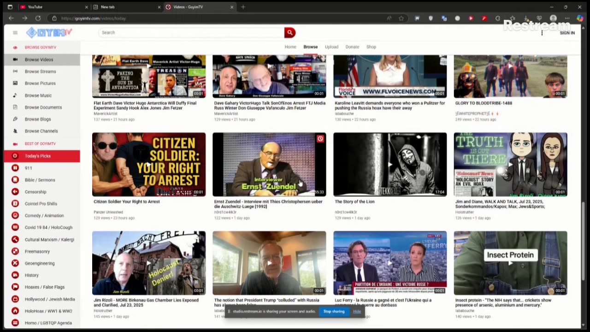The width and height of the screenshot is (590, 332).
Task: Open a new tab with the plus button
Action: pos(243,7)
